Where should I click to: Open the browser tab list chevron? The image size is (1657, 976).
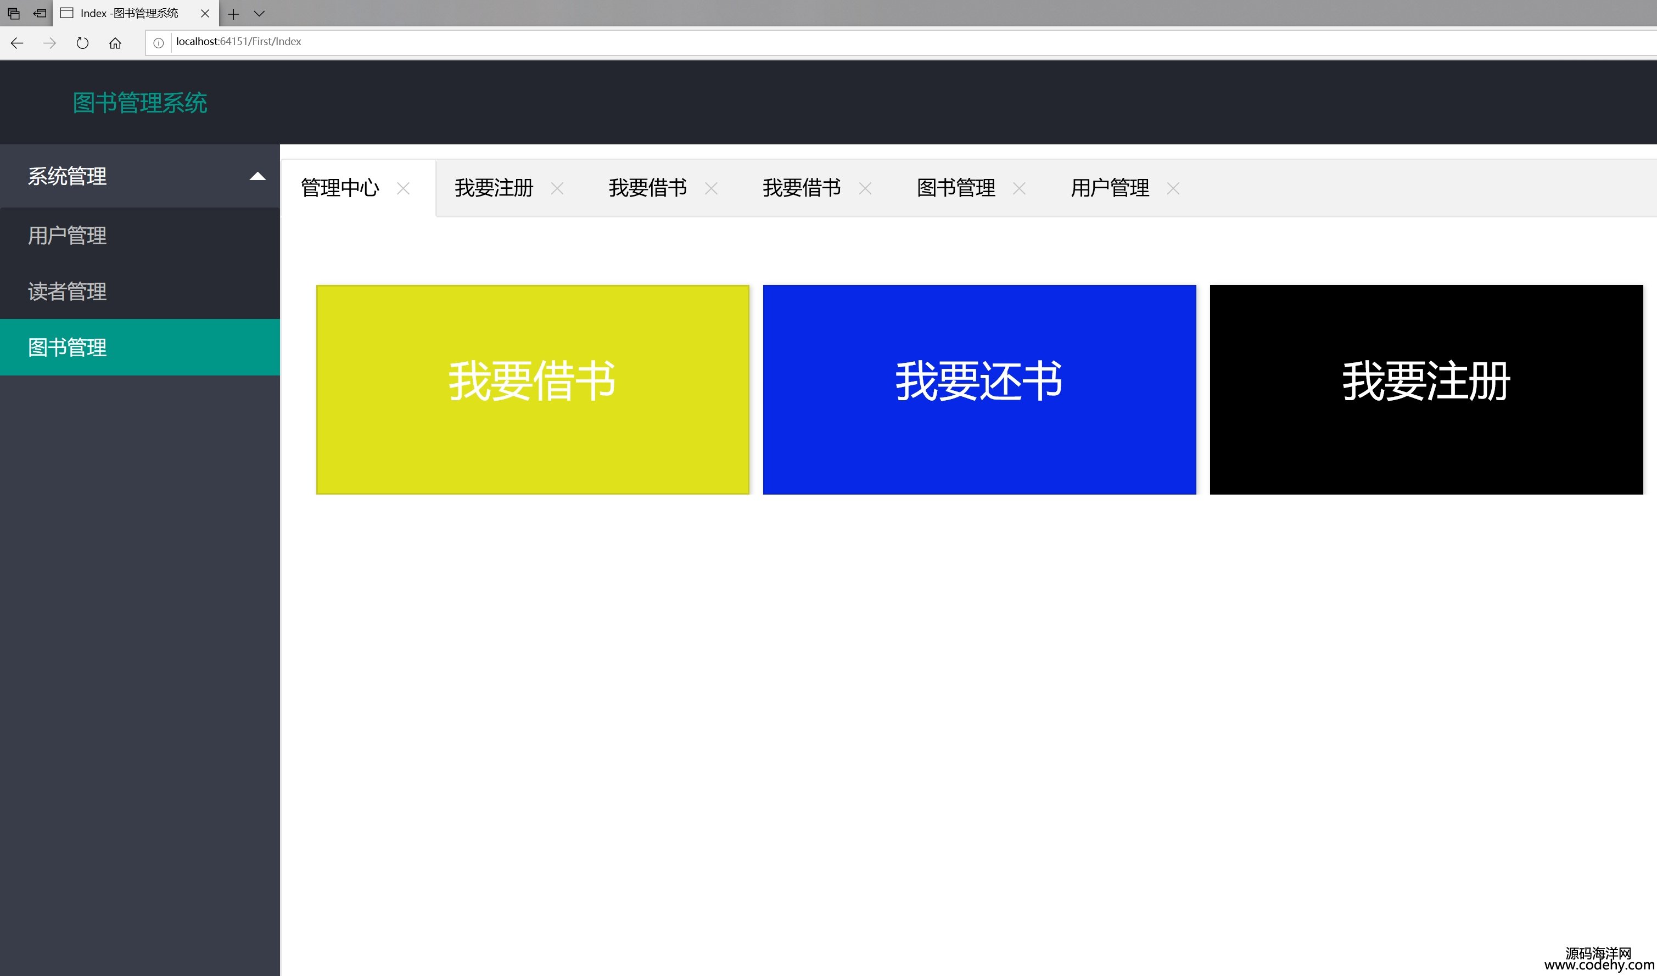tap(259, 14)
